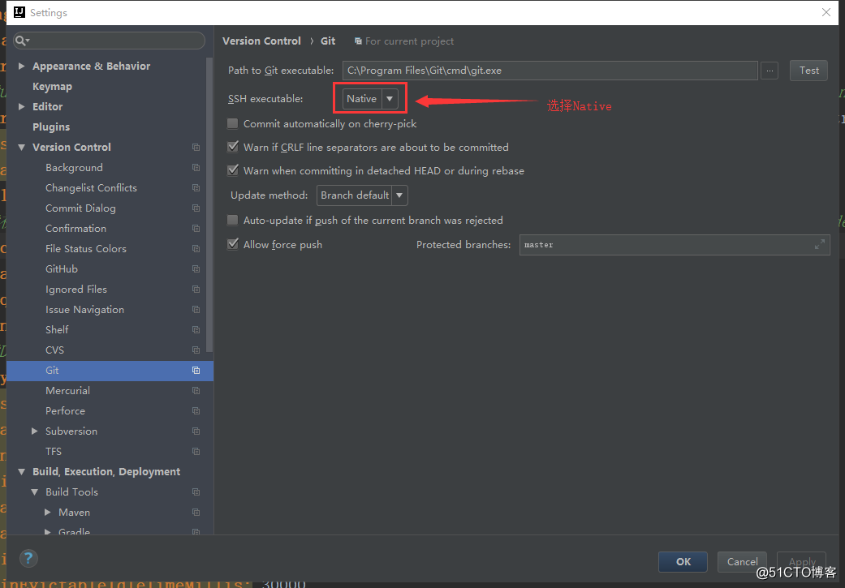Click project-level icon beside TFS row
Screen dimensions: 845x588
click(x=196, y=451)
